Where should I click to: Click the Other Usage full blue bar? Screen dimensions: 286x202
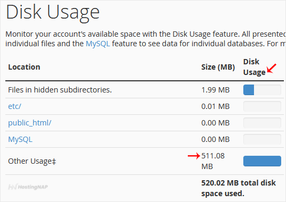(262, 161)
